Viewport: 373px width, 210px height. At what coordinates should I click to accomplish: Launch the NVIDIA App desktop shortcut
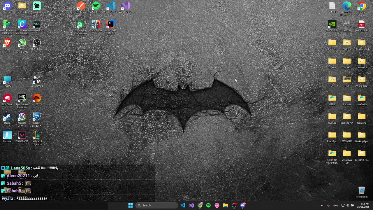(332, 26)
